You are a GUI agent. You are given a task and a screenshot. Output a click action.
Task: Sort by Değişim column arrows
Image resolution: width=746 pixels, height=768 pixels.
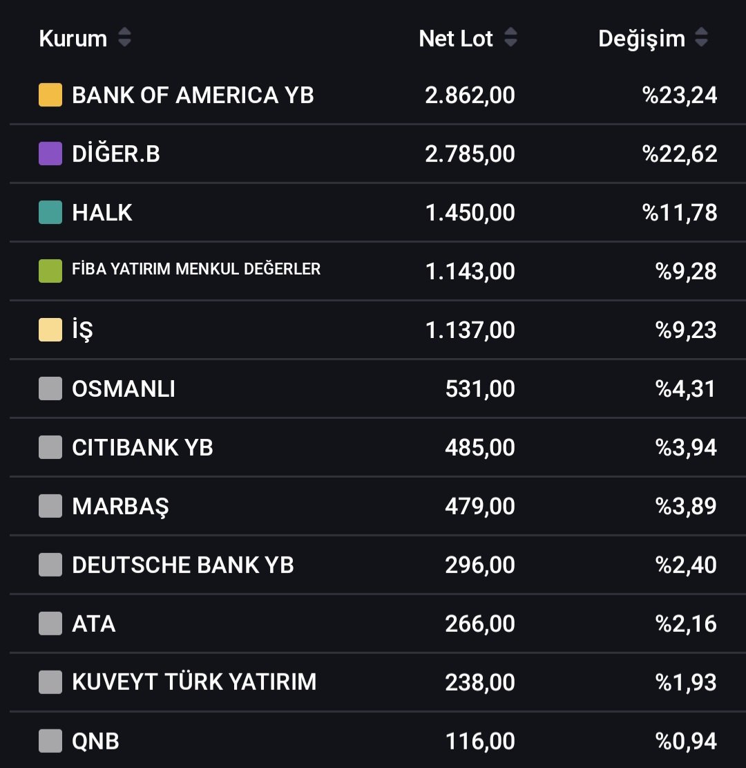tap(702, 37)
